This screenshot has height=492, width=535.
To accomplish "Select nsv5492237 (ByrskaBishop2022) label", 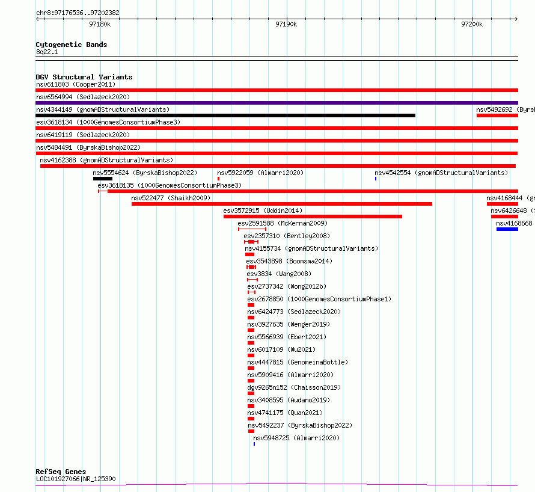I will [x=300, y=425].
